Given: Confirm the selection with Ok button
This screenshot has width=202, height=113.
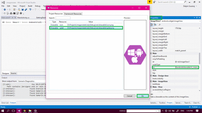Looking at the screenshot, I should point(143,96).
